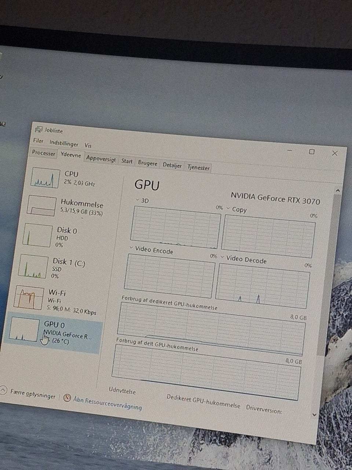
Task: Open Åbn Ressourceovervågning link
Action: coord(107,403)
